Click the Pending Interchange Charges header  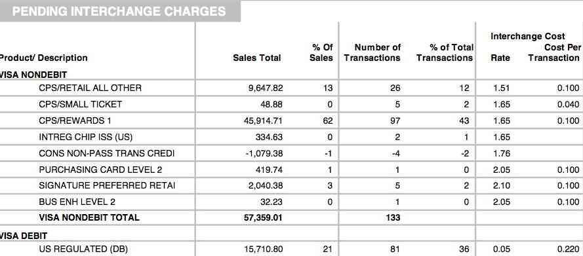[x=119, y=11]
